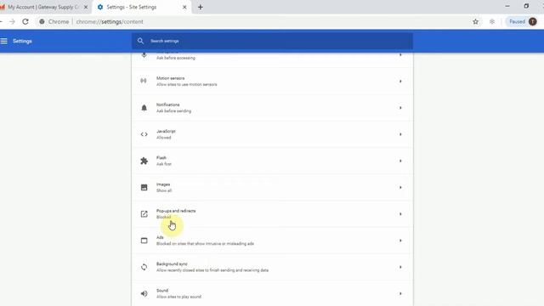Switch to My Account Gateway Supply tab
This screenshot has width=544, height=306.
coord(43,7)
